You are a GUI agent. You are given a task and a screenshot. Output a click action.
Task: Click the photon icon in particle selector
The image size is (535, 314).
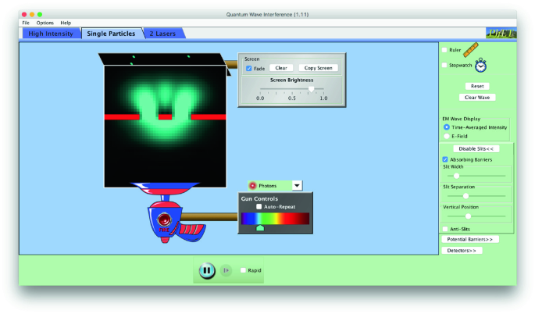click(253, 186)
